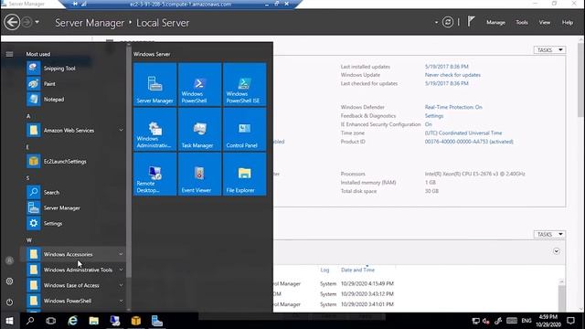Click the Product ID activated link
This screenshot has width=585, height=329.
pyautogui.click(x=469, y=142)
